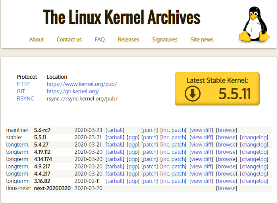Screen dimensions: 278x204
Task: Browse the linux-next next-20200320 tree
Action: click(x=226, y=188)
